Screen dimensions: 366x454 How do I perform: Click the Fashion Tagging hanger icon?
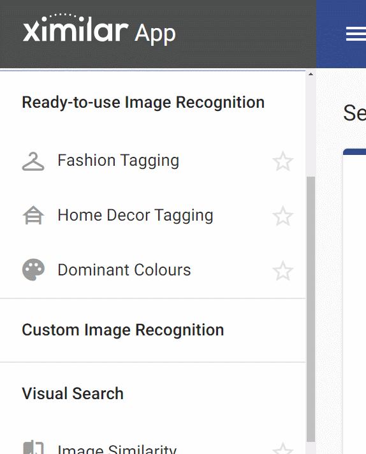pyautogui.click(x=33, y=161)
